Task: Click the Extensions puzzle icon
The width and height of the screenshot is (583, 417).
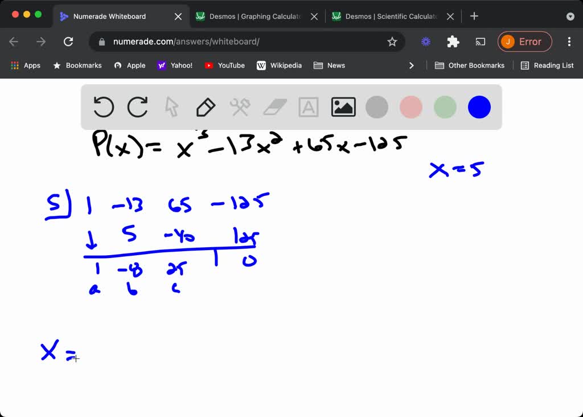Action: 453,42
